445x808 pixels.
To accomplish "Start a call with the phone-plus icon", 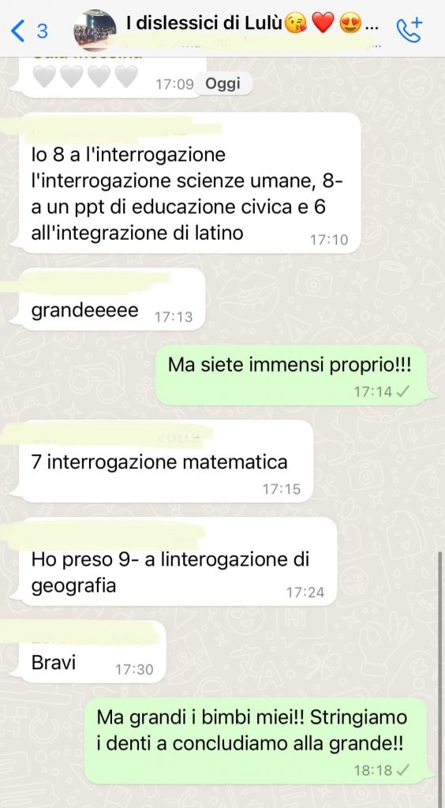I will click(x=409, y=30).
